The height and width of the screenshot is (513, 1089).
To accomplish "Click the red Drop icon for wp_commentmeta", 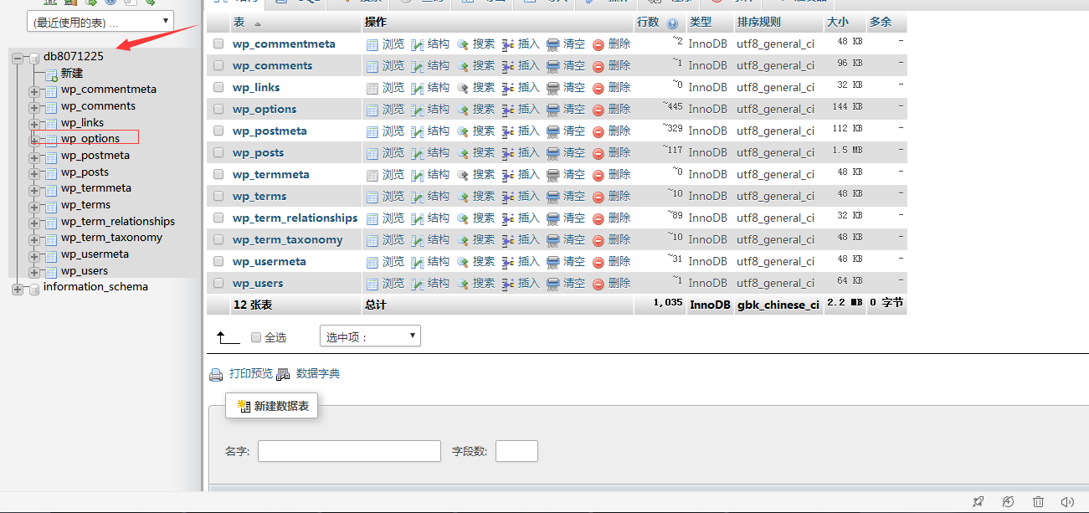I will pyautogui.click(x=598, y=44).
